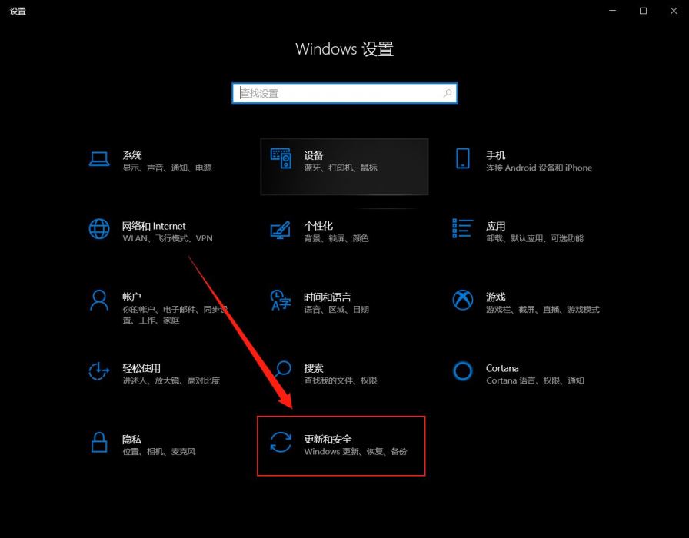Open 网络和 Internet title
Screen dimensions: 689x538
pos(154,226)
